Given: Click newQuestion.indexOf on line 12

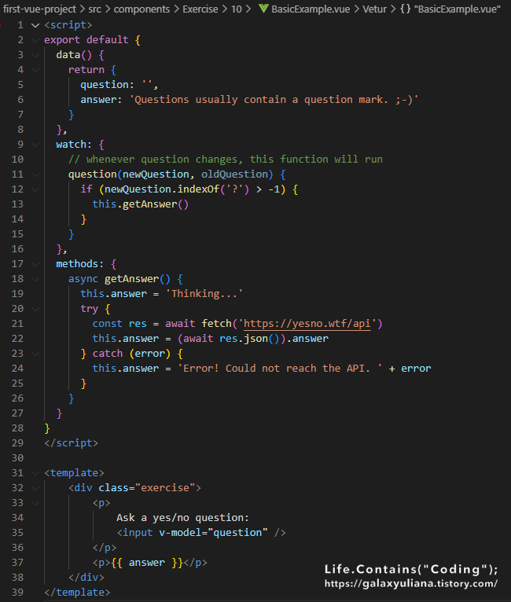Looking at the screenshot, I should [162, 189].
